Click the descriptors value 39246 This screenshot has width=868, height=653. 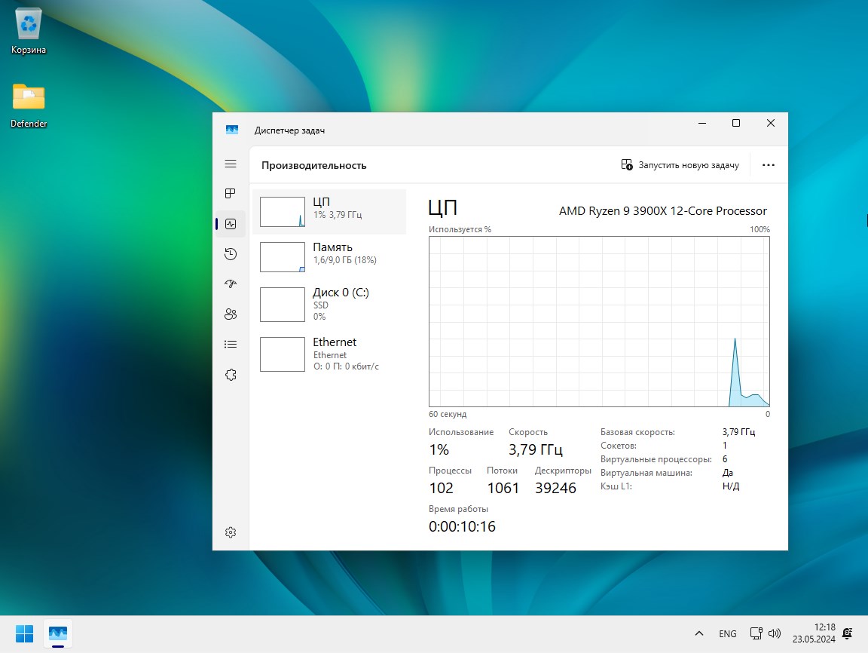pos(555,488)
